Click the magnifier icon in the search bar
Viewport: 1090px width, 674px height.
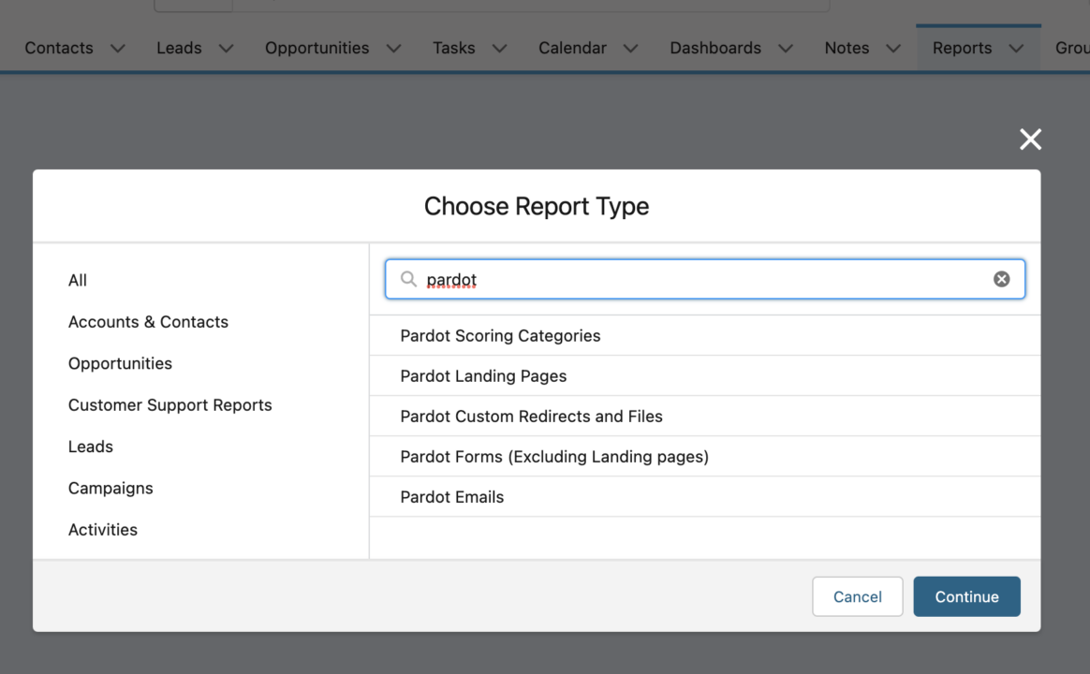coord(408,279)
